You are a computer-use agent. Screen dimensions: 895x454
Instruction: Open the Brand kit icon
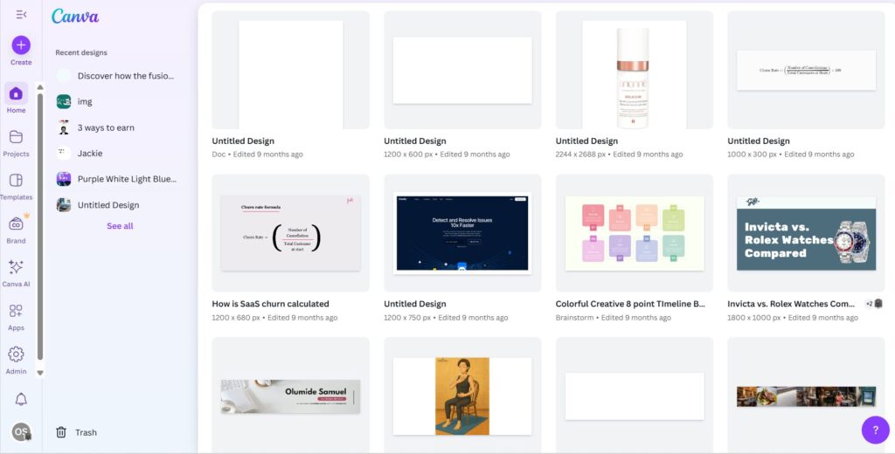(16, 224)
